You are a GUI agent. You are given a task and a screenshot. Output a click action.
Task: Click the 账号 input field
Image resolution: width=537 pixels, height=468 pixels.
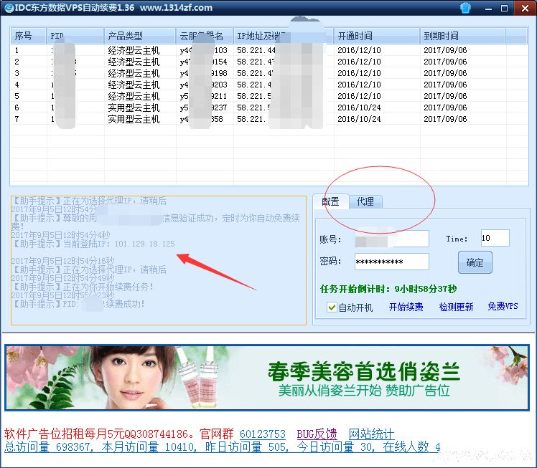tap(391, 239)
